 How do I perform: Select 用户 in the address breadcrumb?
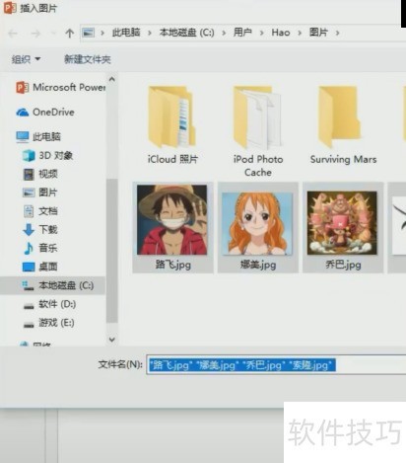tap(242, 33)
